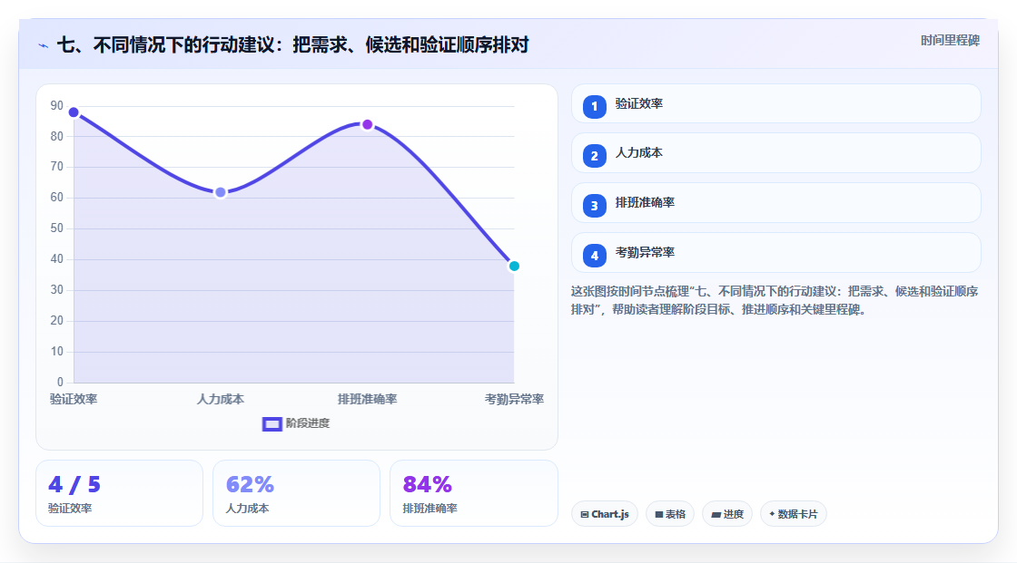
Task: Select the 考勤异常率 milestone row
Action: coord(775,253)
